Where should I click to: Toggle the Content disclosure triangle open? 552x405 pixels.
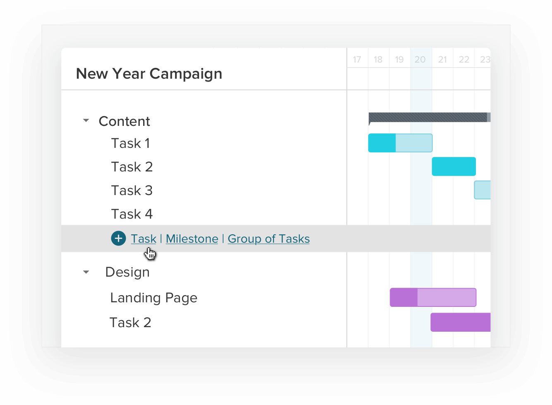tap(86, 121)
